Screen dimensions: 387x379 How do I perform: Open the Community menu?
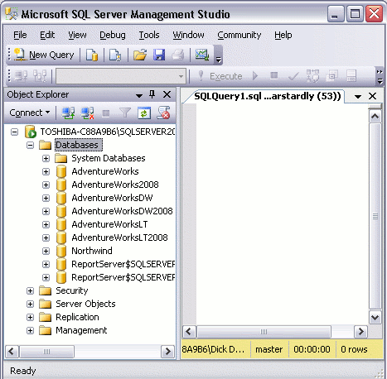(x=239, y=35)
